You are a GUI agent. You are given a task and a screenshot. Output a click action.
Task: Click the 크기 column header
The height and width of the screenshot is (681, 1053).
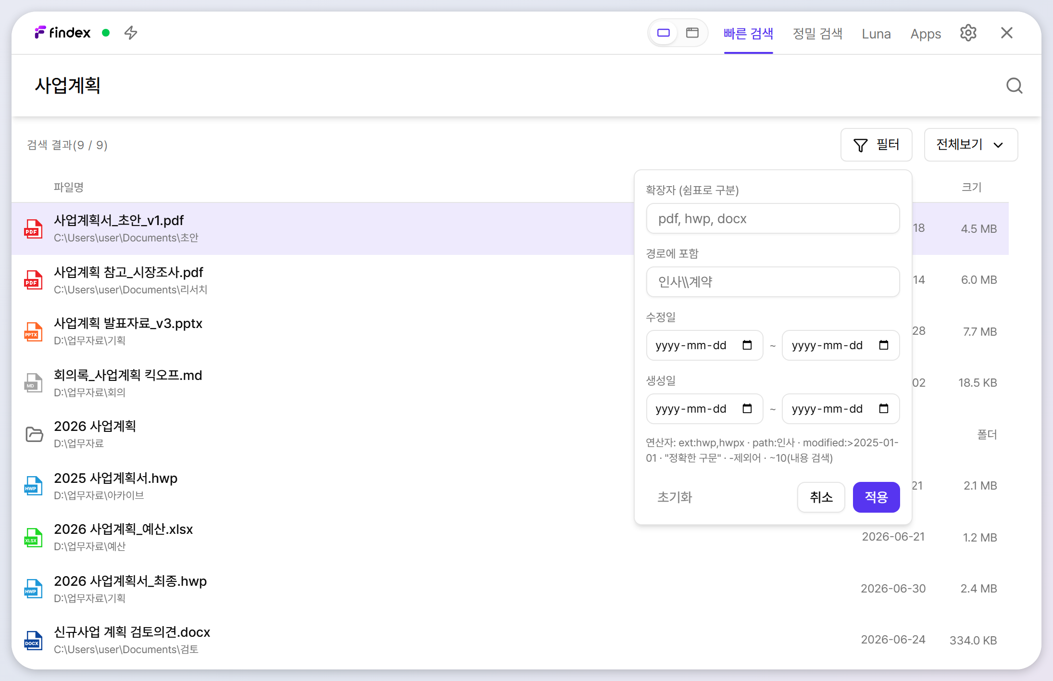(x=971, y=187)
